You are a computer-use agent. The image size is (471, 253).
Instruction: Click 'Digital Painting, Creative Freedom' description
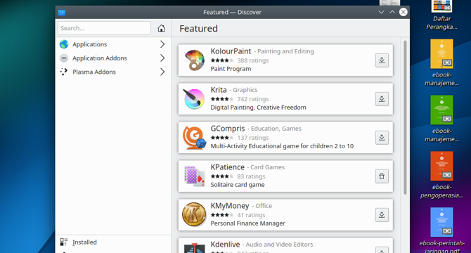[x=258, y=108]
